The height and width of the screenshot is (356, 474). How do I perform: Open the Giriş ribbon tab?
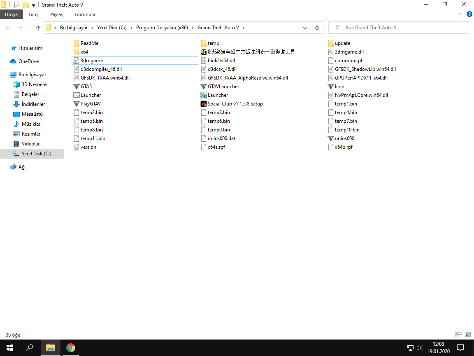click(34, 14)
